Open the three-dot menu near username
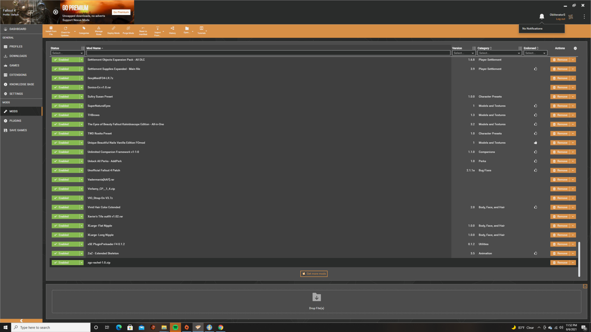The width and height of the screenshot is (591, 332). [584, 17]
